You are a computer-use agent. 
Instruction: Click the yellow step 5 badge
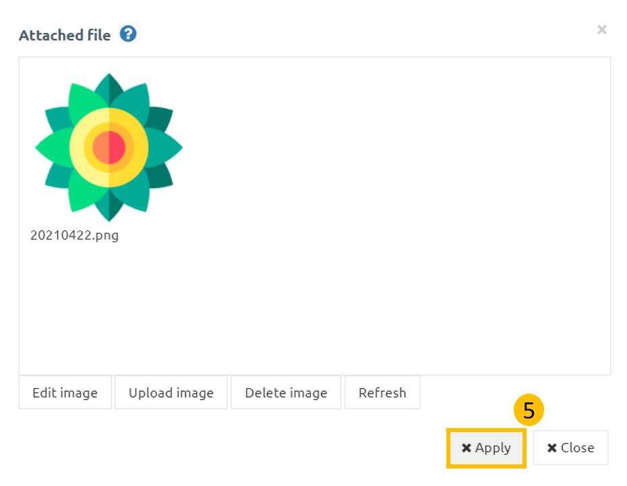tap(529, 410)
